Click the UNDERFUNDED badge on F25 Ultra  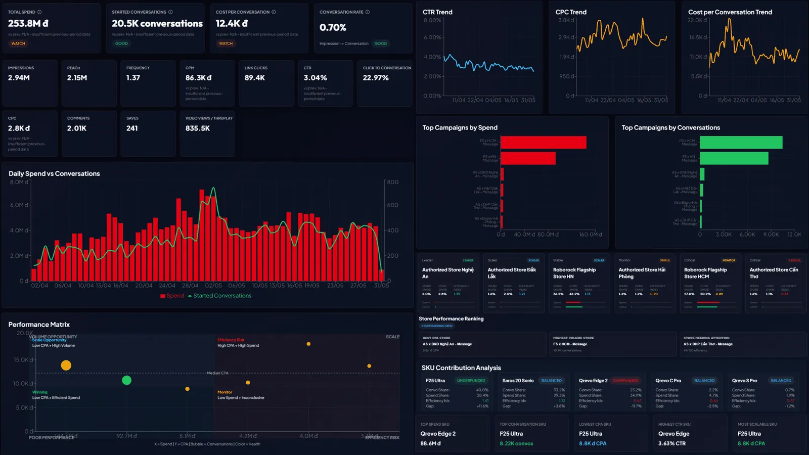click(x=471, y=381)
